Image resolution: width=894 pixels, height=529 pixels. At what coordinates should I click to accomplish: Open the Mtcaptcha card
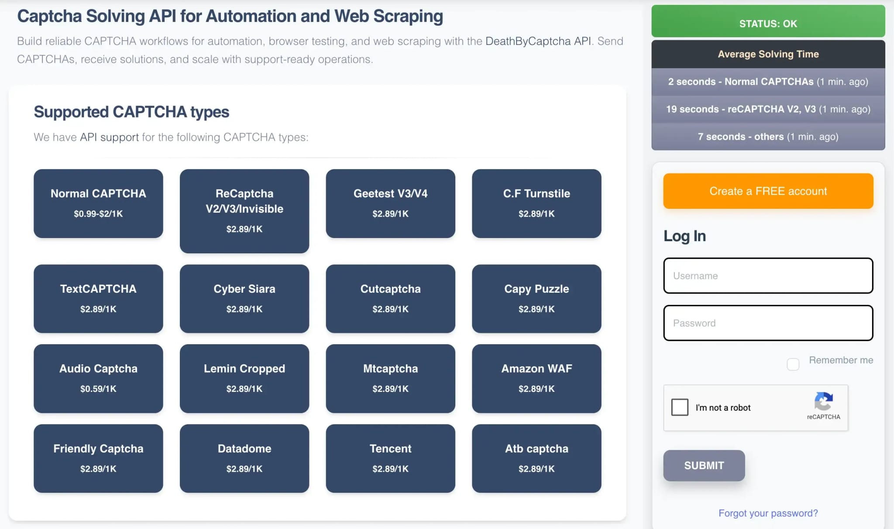click(x=390, y=378)
